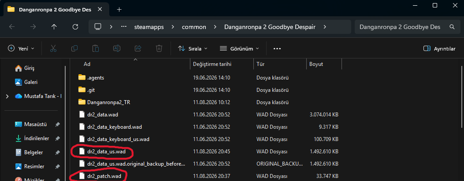The height and width of the screenshot is (181, 464).
Task: Click the This PC monitor icon in address bar
Action: (x=98, y=27)
